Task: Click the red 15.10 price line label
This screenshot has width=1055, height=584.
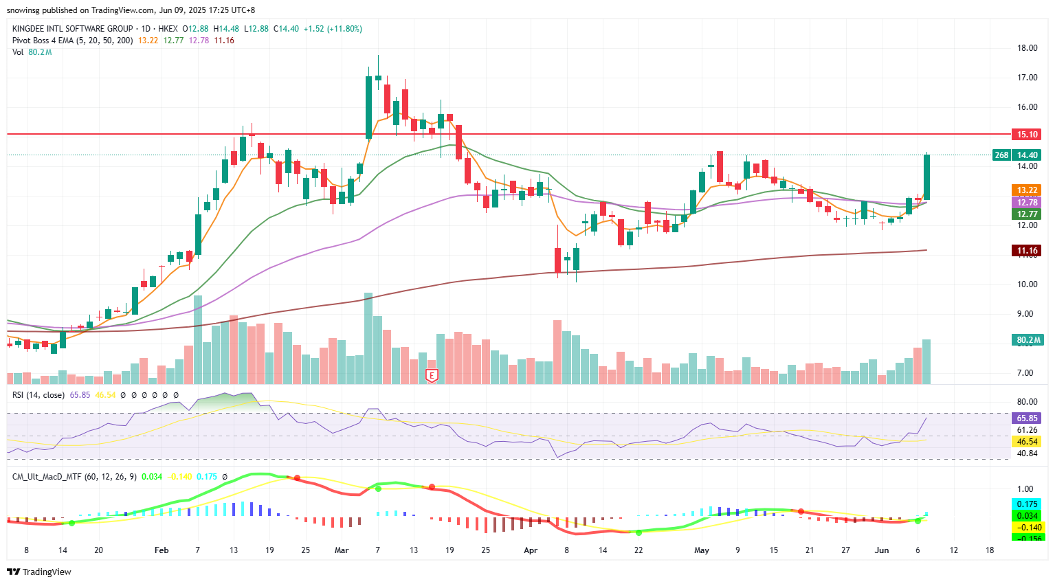Action: (1027, 135)
